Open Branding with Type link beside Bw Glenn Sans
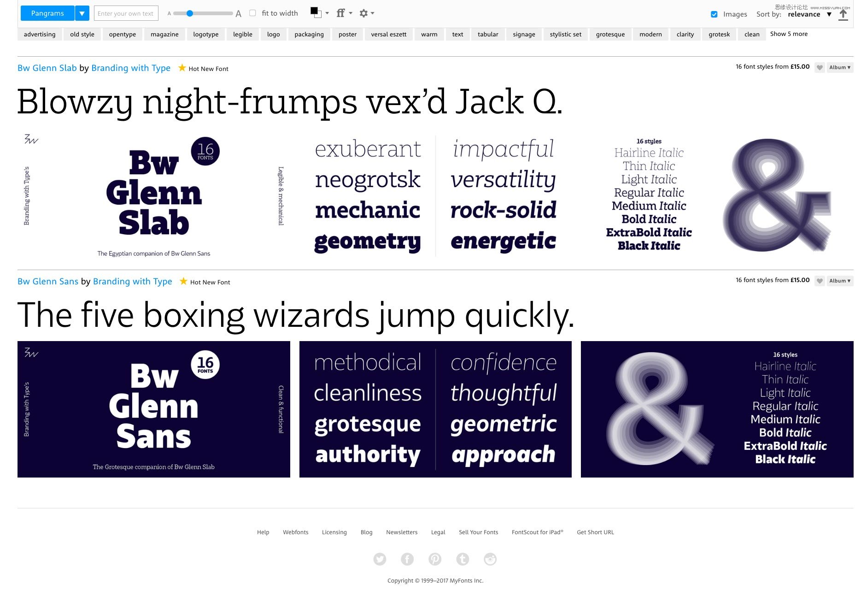The width and height of the screenshot is (855, 590). 133,281
